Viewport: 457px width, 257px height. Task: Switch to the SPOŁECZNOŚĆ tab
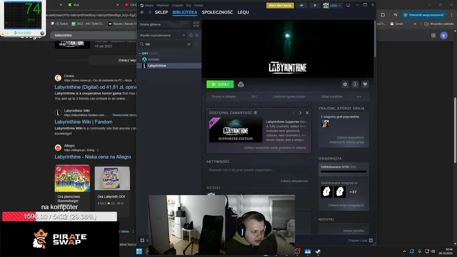(x=217, y=12)
